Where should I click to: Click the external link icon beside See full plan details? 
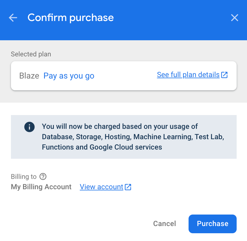point(225,74)
